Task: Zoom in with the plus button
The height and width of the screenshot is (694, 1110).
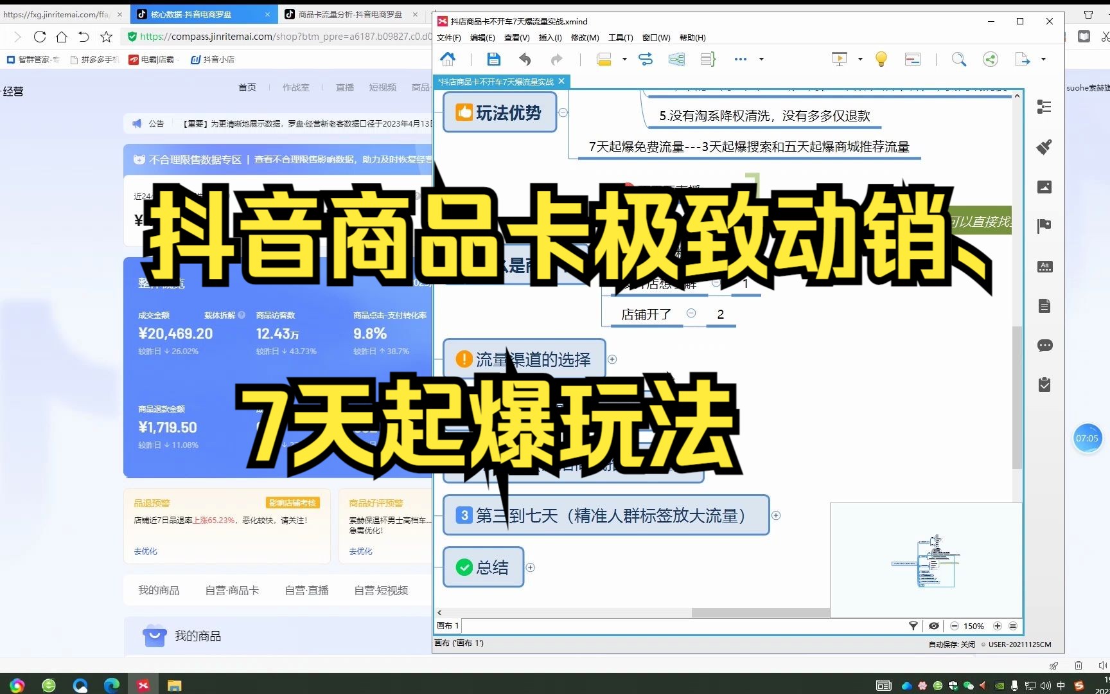Action: pyautogui.click(x=998, y=626)
